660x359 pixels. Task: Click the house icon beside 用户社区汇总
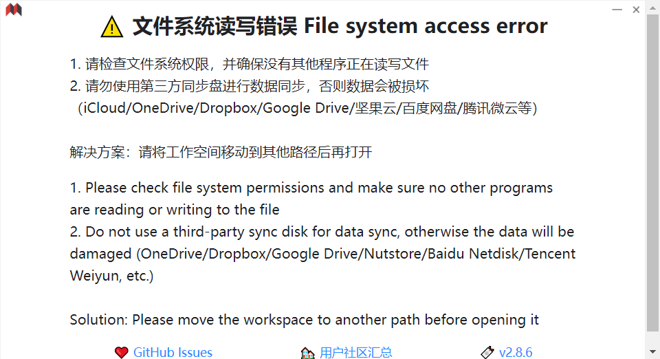(308, 353)
